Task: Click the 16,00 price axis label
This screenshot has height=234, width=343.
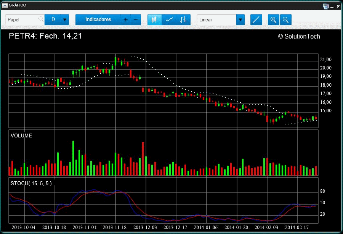Action: click(326, 102)
